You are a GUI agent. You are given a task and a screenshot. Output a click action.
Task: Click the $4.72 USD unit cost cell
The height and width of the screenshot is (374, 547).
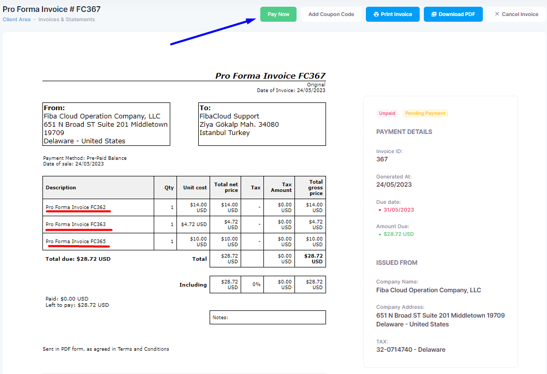[x=194, y=225]
